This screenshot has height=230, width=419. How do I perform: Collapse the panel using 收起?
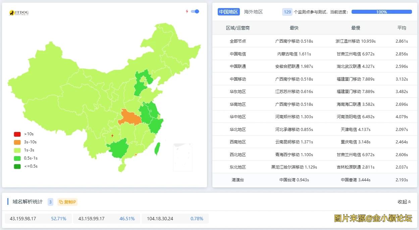pos(404,202)
